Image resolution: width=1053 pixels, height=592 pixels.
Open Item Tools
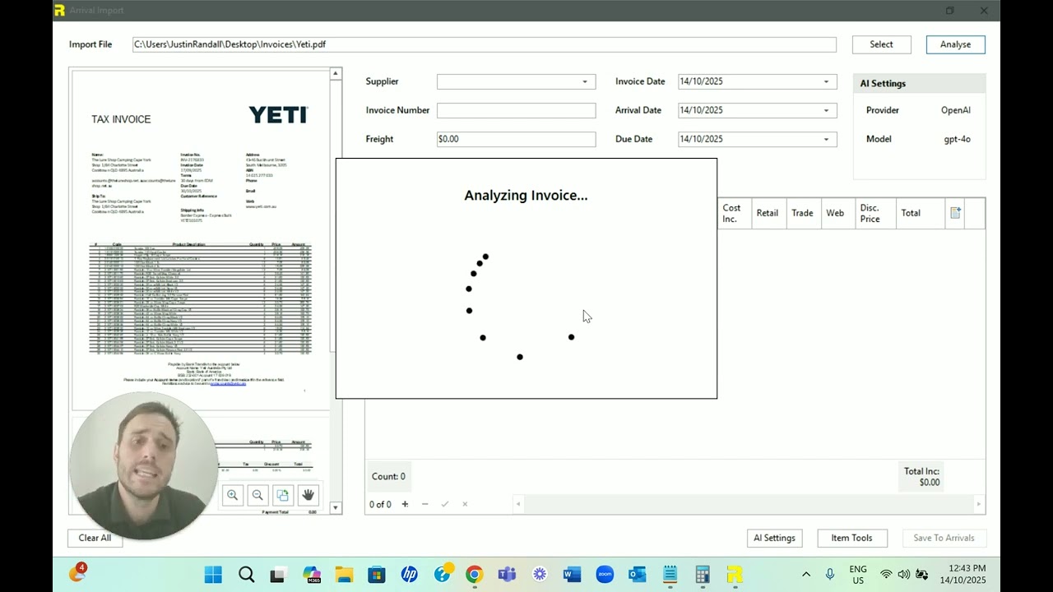point(851,538)
